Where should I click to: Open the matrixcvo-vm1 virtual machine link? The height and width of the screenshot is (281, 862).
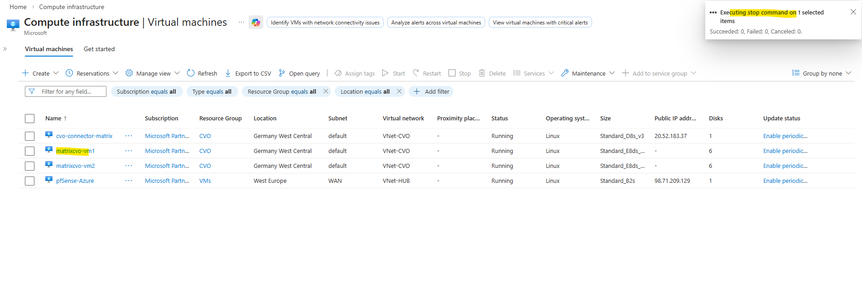(x=75, y=151)
